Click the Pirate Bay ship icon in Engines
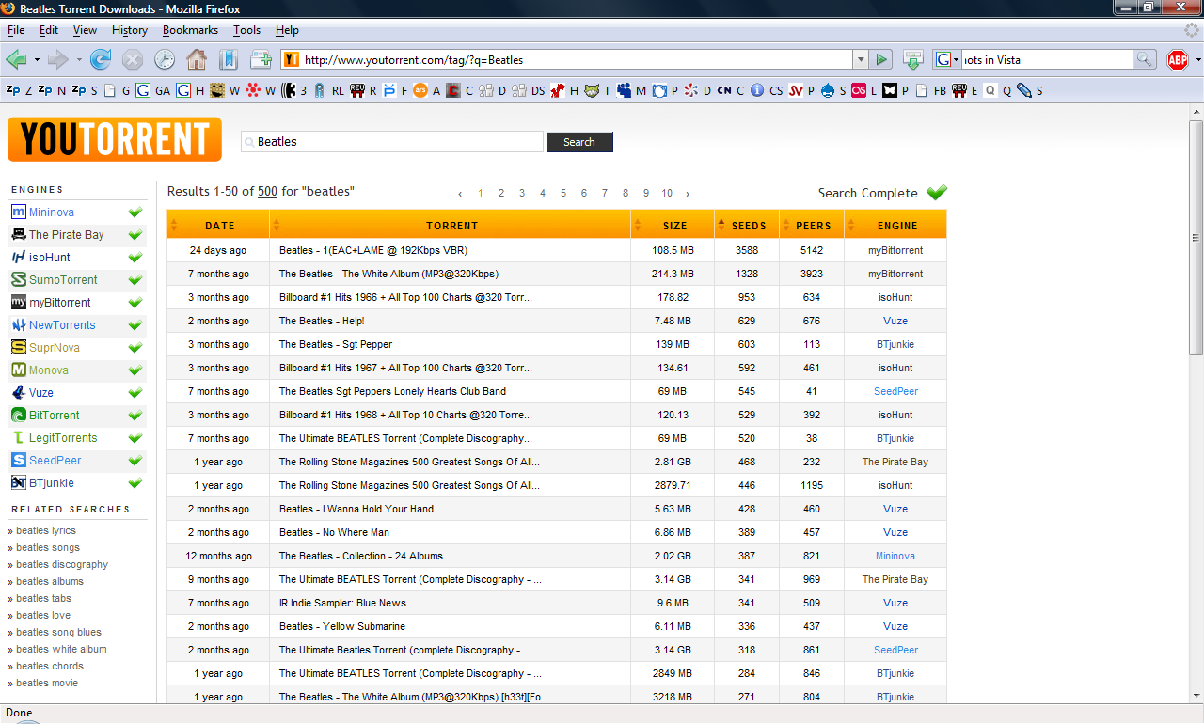Image resolution: width=1204 pixels, height=724 pixels. pyautogui.click(x=19, y=234)
